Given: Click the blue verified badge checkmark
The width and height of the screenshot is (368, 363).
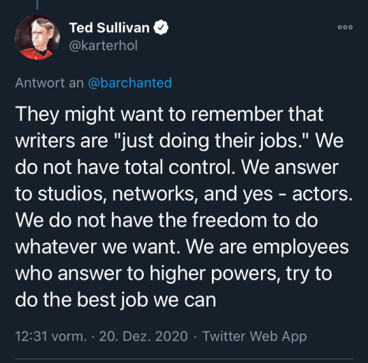Looking at the screenshot, I should coord(161,28).
